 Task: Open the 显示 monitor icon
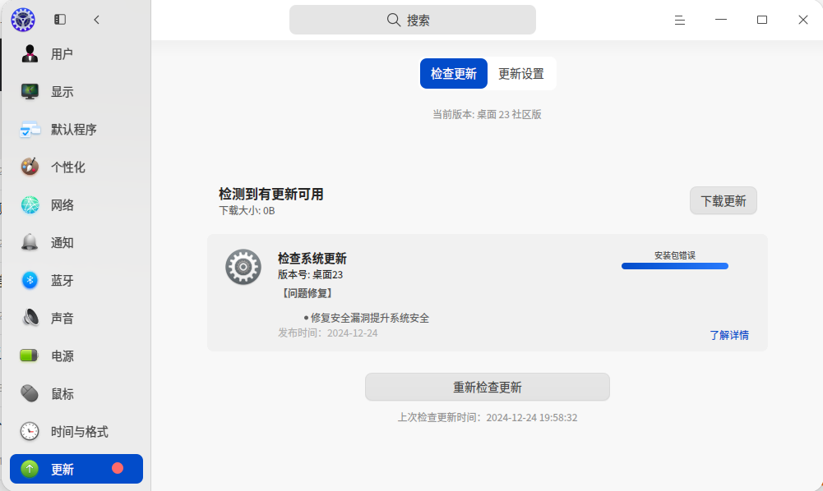(x=30, y=91)
